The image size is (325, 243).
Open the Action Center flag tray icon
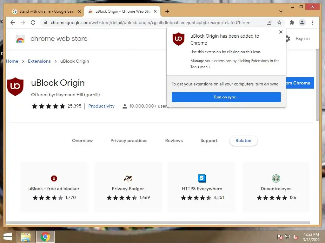tap(280, 237)
